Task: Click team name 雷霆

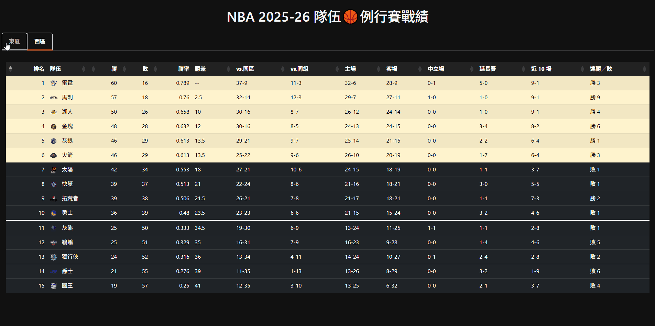Action: pyautogui.click(x=67, y=83)
